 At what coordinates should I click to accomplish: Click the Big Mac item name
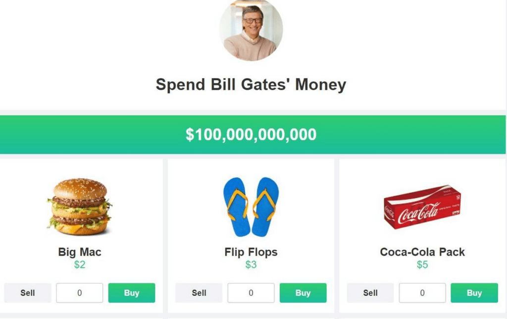pos(80,252)
